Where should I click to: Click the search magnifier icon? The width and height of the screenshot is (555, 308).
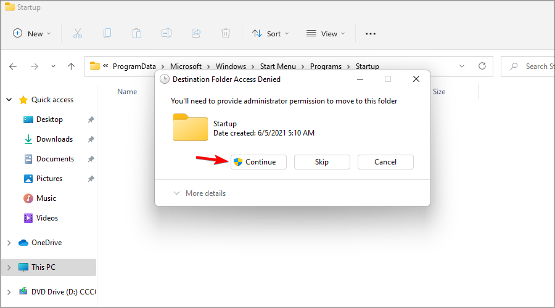click(514, 67)
